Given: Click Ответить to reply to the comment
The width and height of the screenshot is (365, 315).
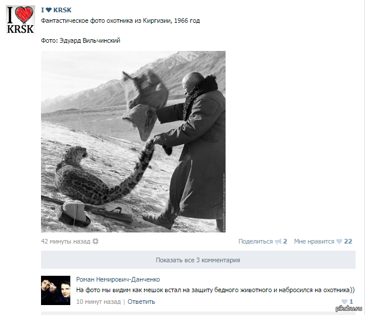Looking at the screenshot, I should tap(141, 302).
